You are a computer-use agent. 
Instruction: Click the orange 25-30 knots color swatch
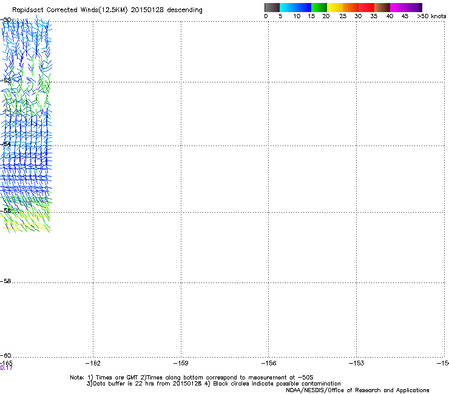pos(351,7)
